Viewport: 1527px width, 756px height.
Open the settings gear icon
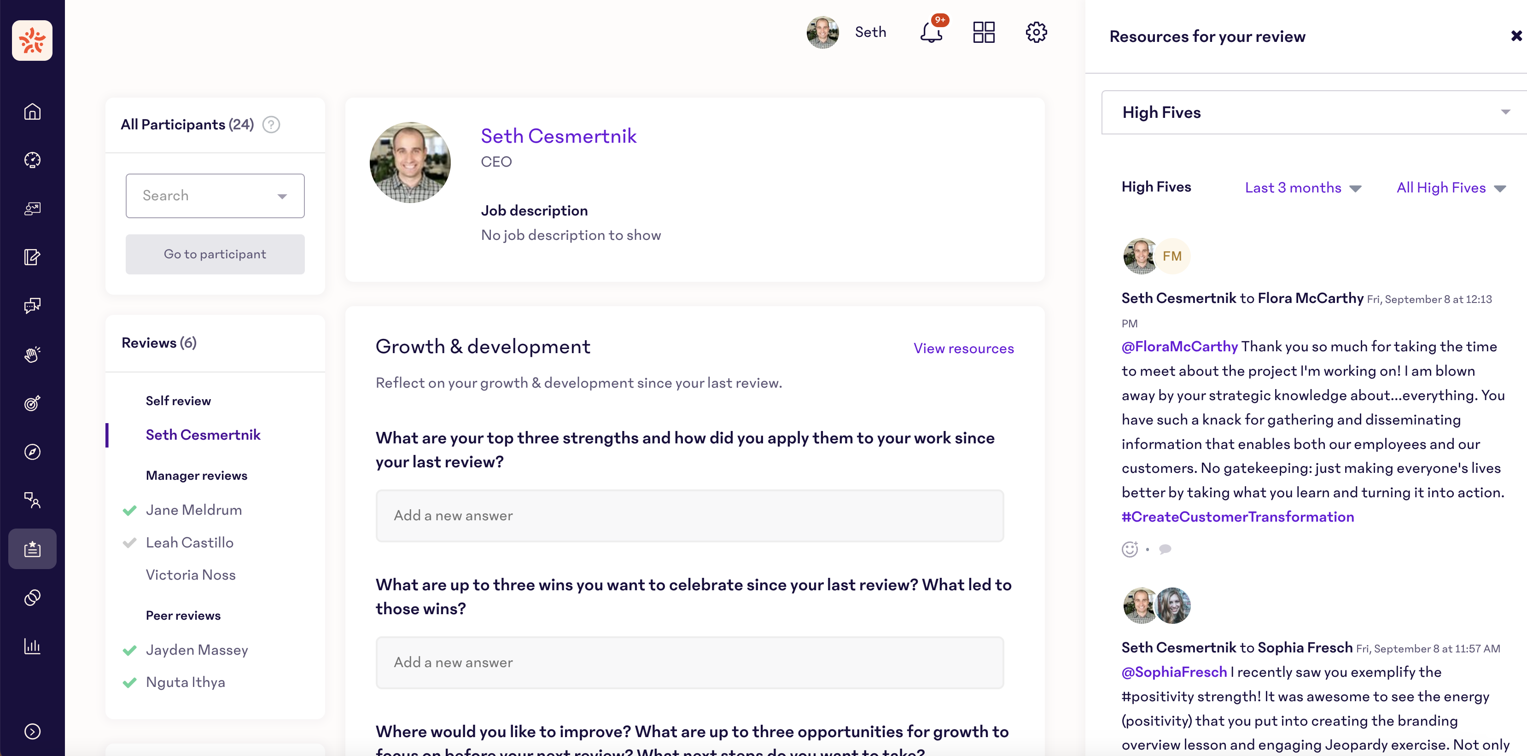(x=1036, y=32)
